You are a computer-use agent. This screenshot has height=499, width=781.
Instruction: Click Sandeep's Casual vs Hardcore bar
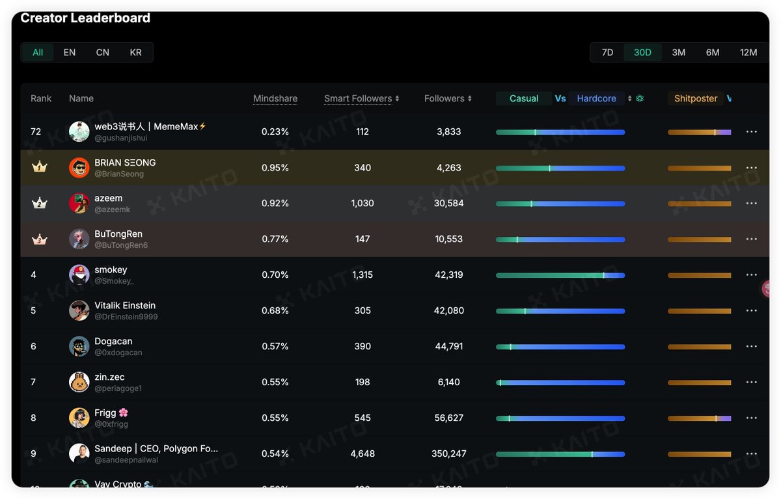click(560, 454)
